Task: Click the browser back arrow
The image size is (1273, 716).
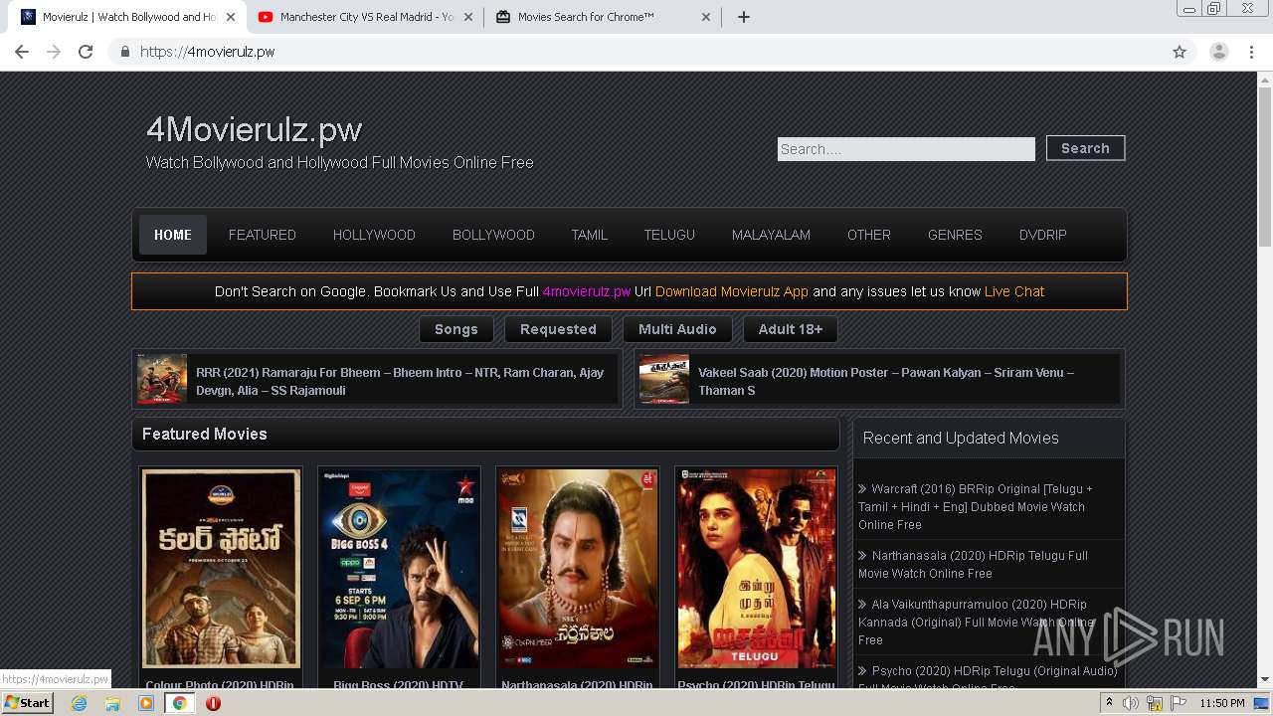Action: click(x=22, y=52)
